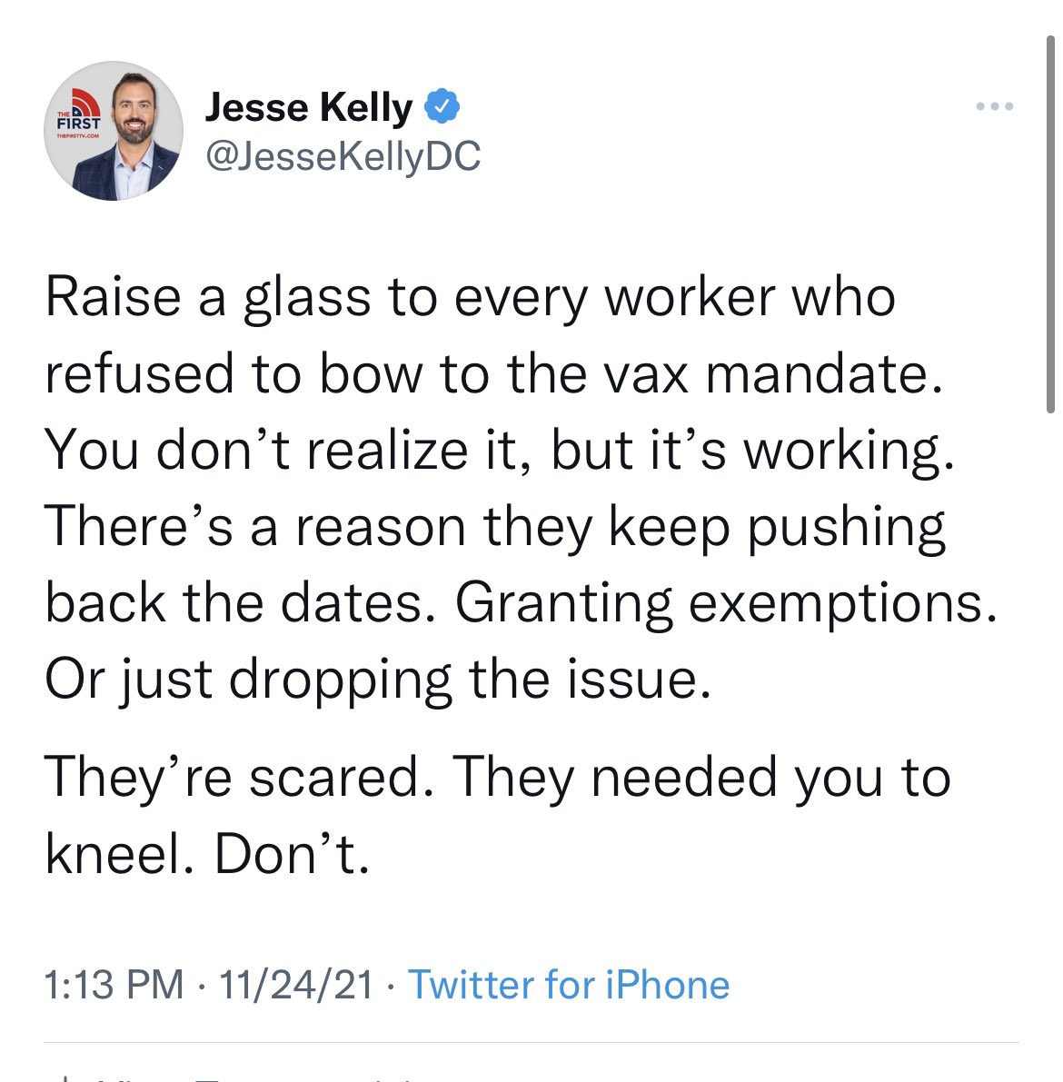Image resolution: width=1063 pixels, height=1082 pixels.
Task: Click the words "Granting exemptions."
Action: click(726, 604)
